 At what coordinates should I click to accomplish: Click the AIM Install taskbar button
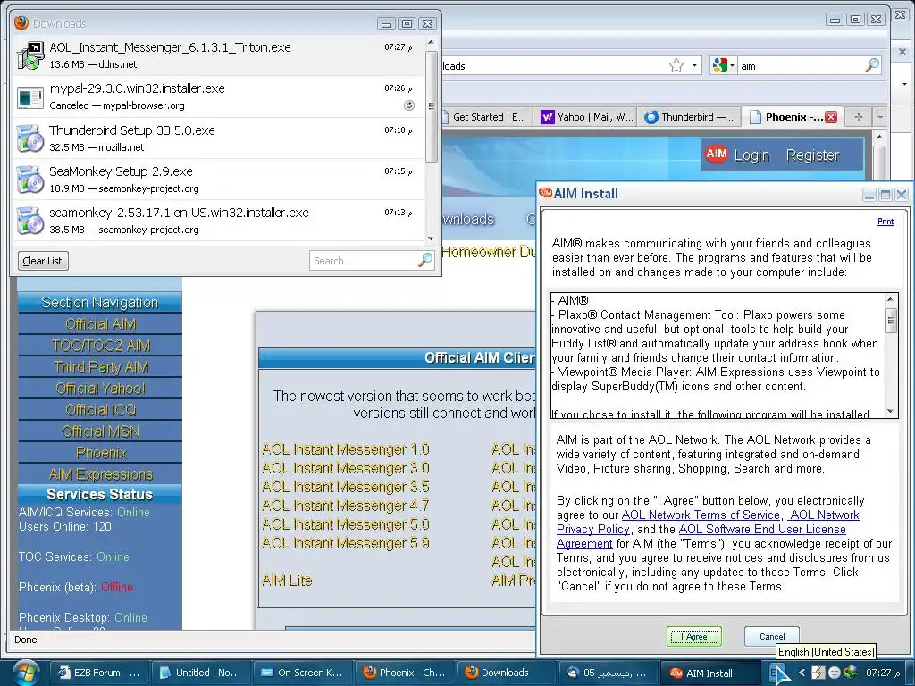point(709,673)
